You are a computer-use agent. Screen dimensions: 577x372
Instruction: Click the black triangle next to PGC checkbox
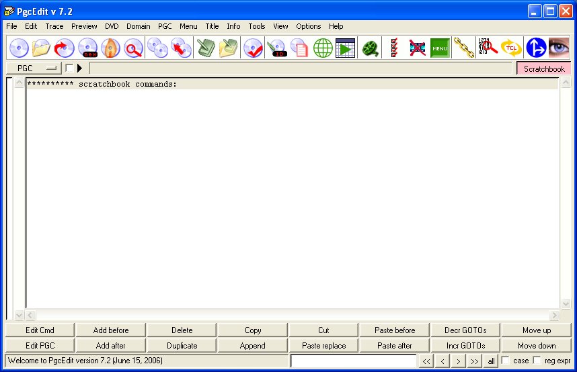[80, 68]
